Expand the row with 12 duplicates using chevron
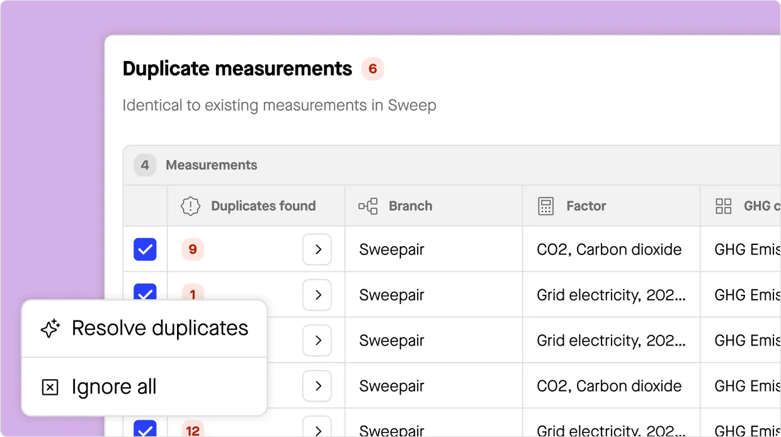The image size is (781, 437). [x=317, y=428]
